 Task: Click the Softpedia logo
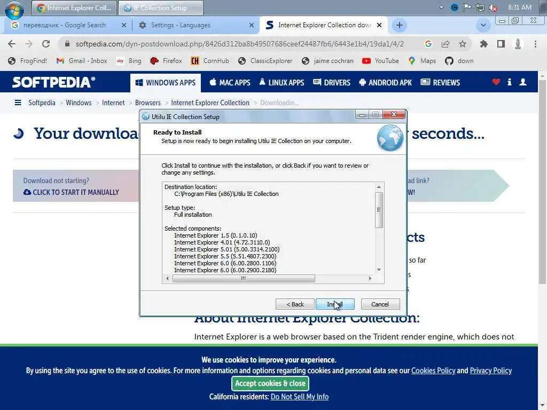pyautogui.click(x=53, y=82)
